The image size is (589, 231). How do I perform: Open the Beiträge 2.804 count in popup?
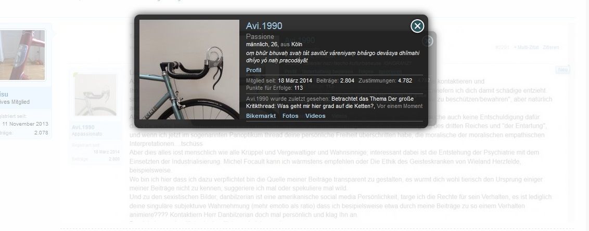[347, 80]
